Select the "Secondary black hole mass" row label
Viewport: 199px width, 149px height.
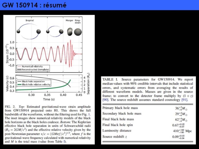click(x=122, y=114)
